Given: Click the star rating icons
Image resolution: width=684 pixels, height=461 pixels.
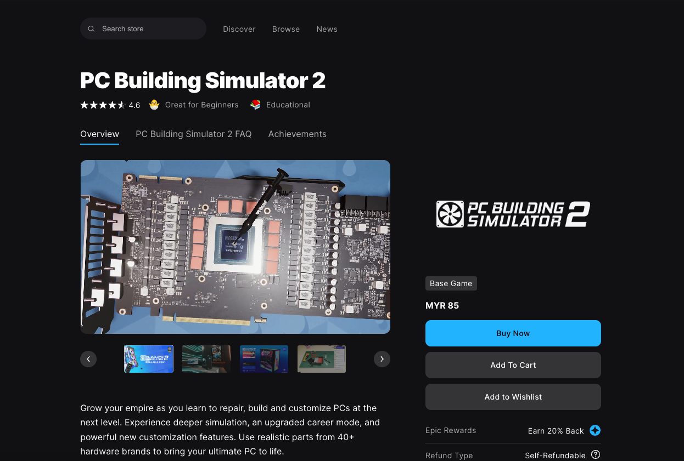Looking at the screenshot, I should point(103,105).
